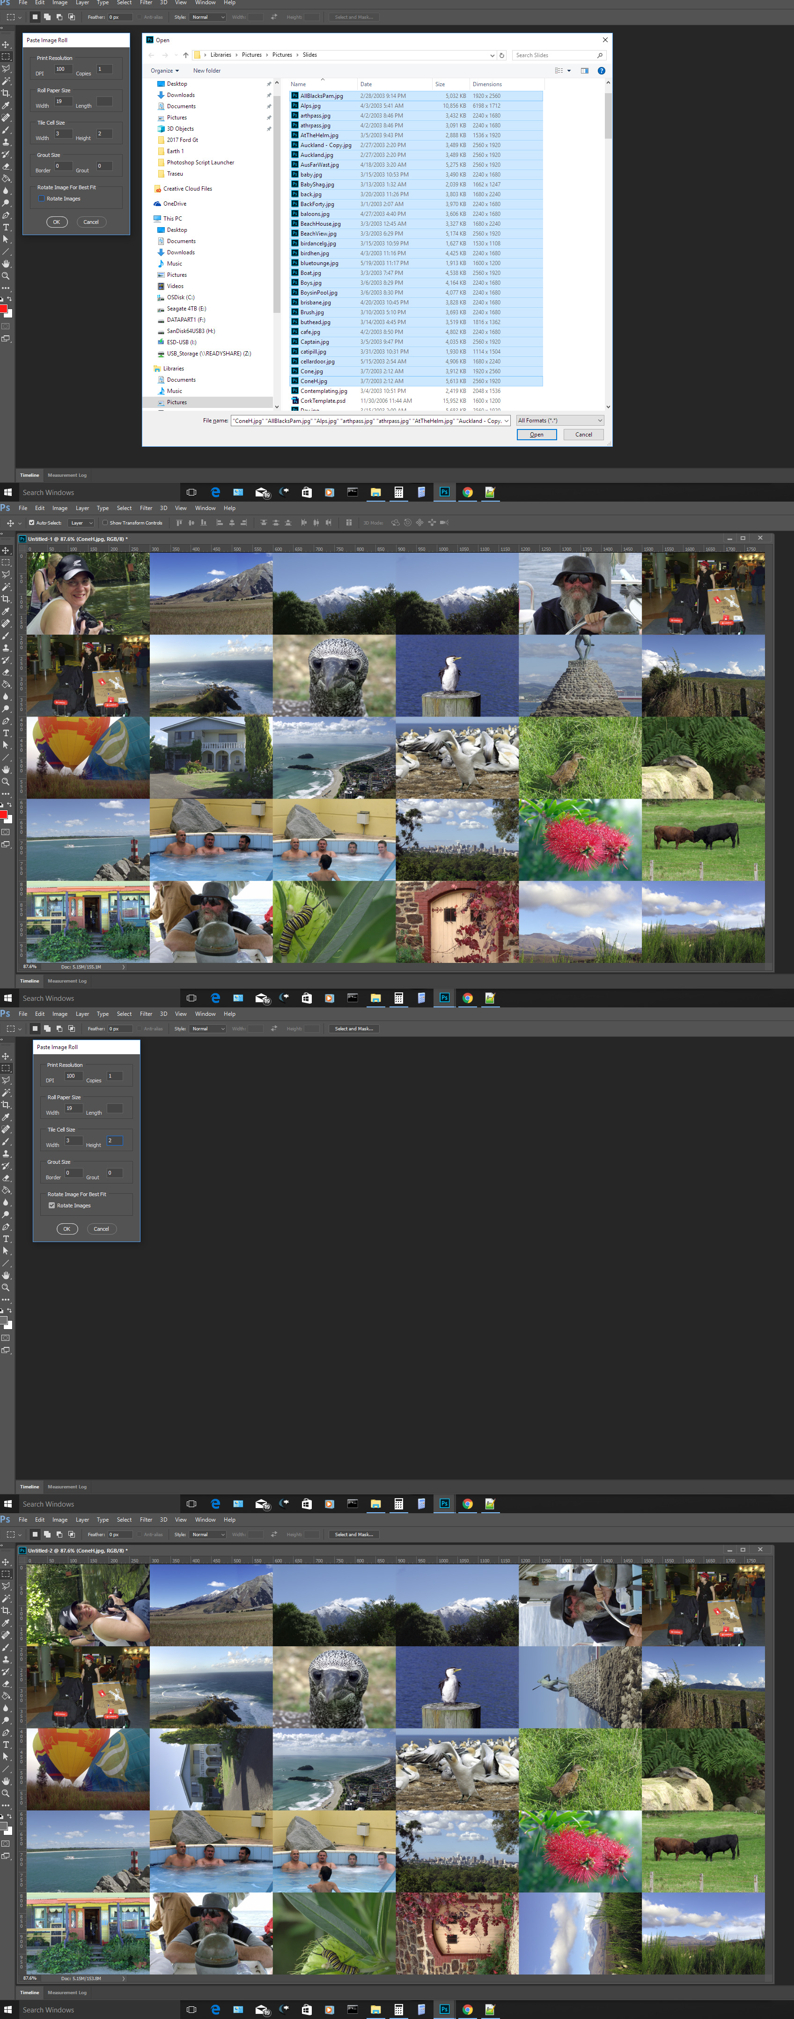Click the blue help icon in Open dialog
The width and height of the screenshot is (794, 2019).
(x=601, y=71)
